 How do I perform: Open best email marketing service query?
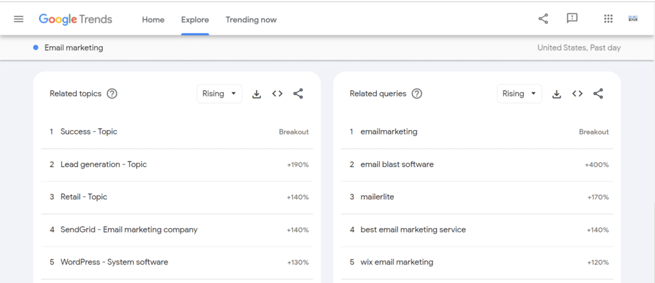coord(477,230)
